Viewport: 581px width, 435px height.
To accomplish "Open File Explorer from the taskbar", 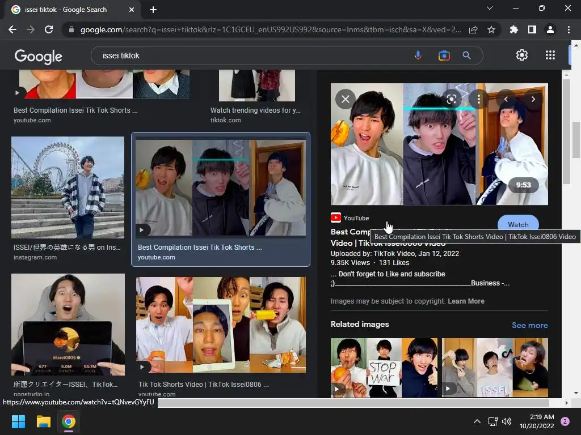I will (43, 421).
